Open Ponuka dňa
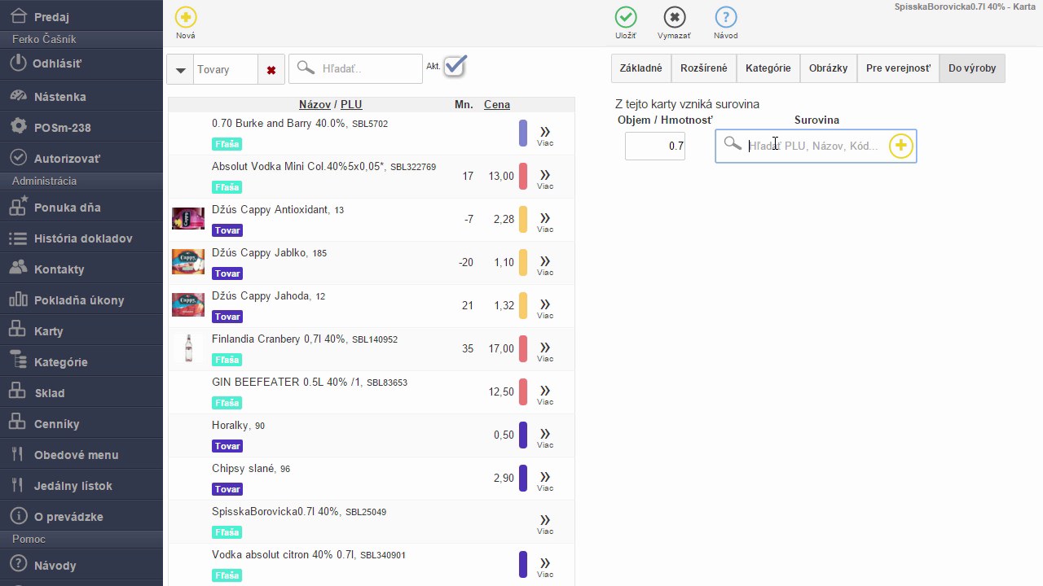 click(x=81, y=207)
